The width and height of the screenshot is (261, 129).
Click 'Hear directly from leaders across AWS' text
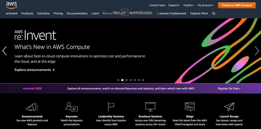pos(111,122)
